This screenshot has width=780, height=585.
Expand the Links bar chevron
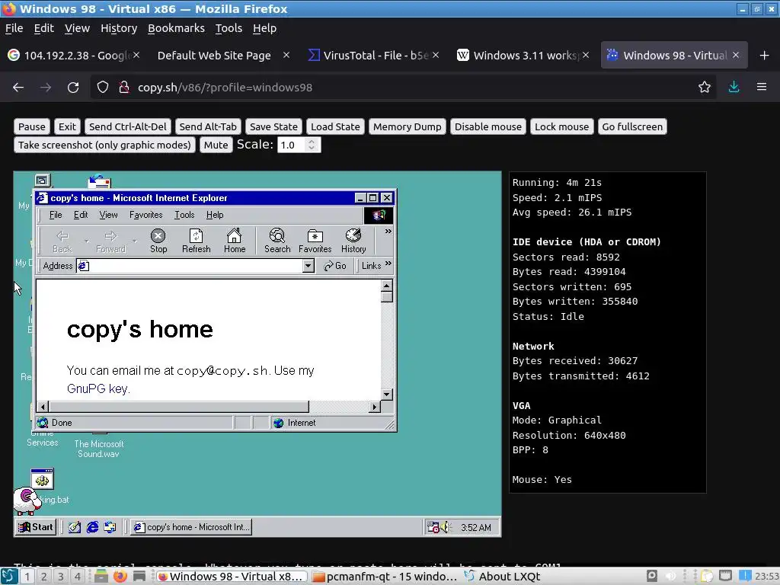click(388, 263)
